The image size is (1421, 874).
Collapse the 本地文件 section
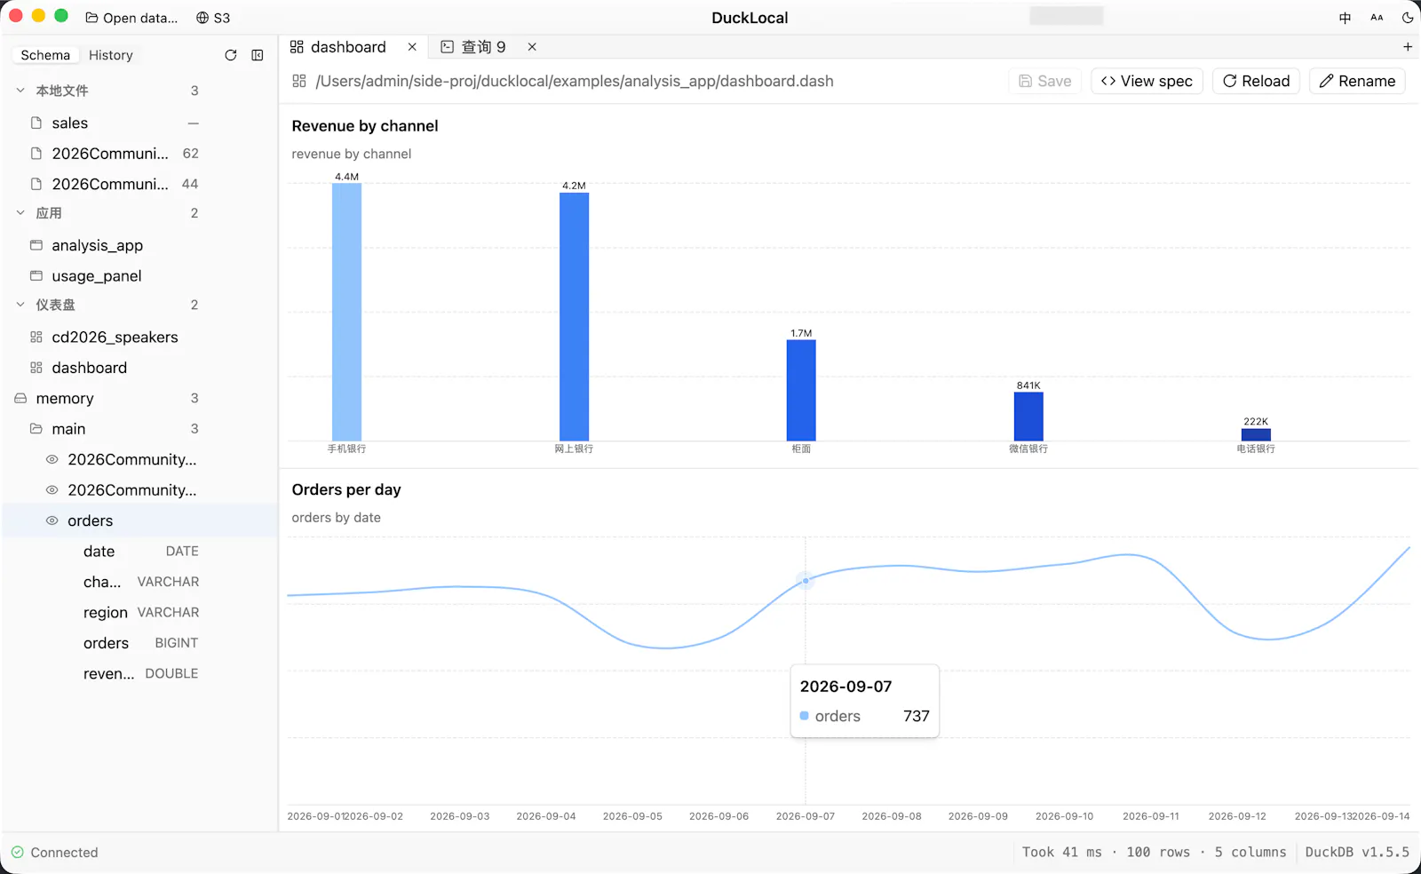[20, 91]
